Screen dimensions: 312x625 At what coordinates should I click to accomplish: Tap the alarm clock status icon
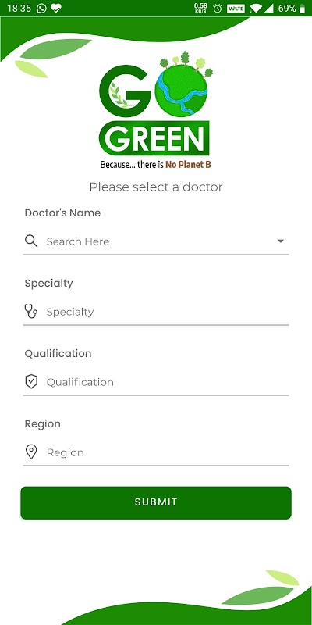[218, 9]
